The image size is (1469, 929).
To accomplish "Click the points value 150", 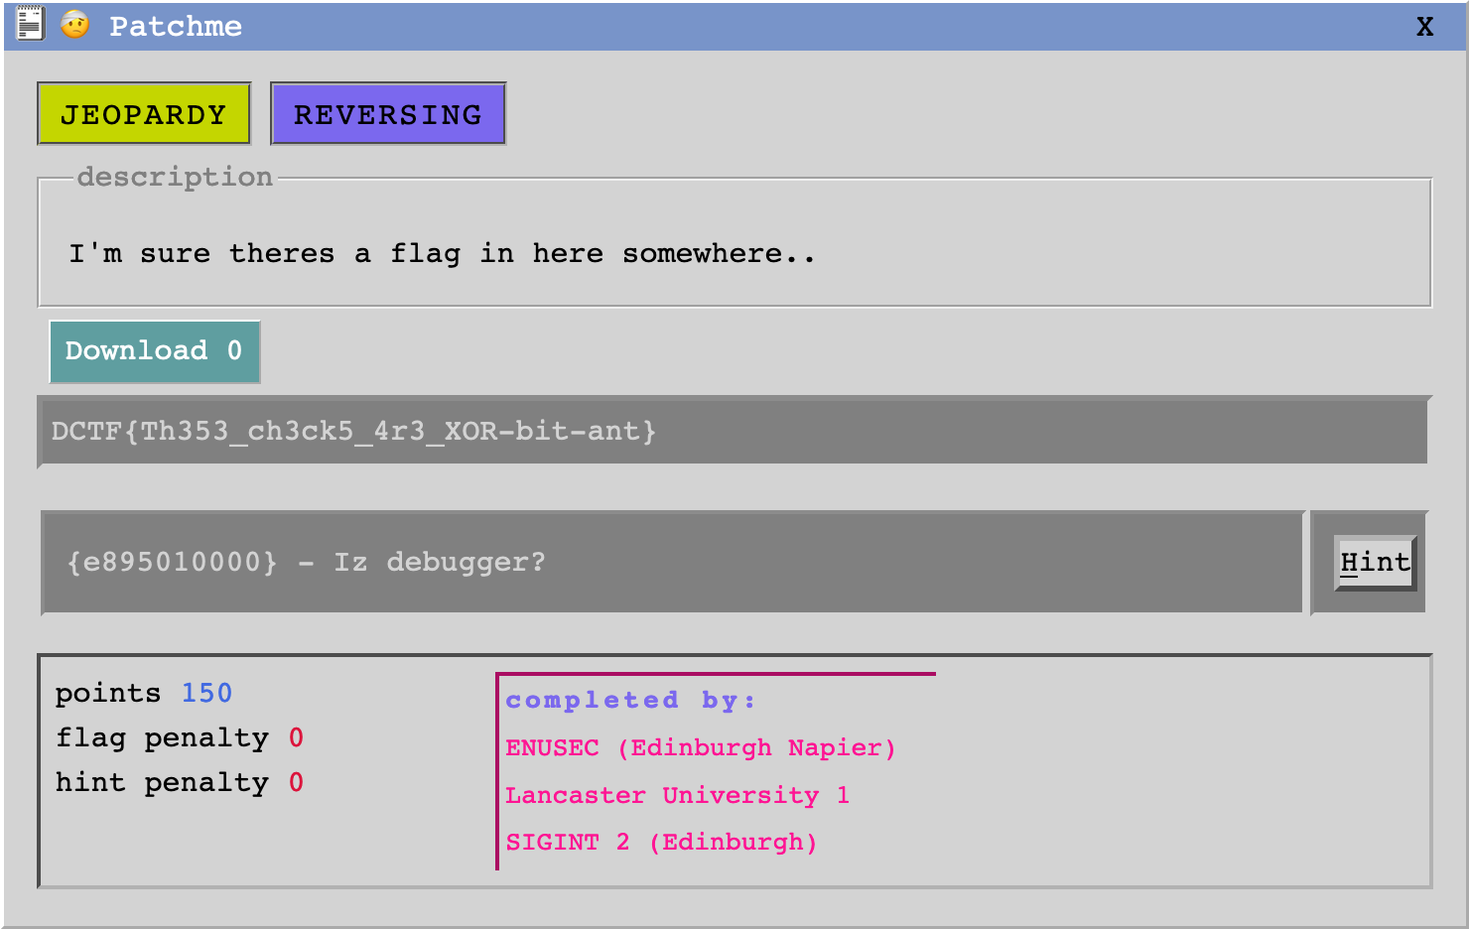I will pos(206,693).
